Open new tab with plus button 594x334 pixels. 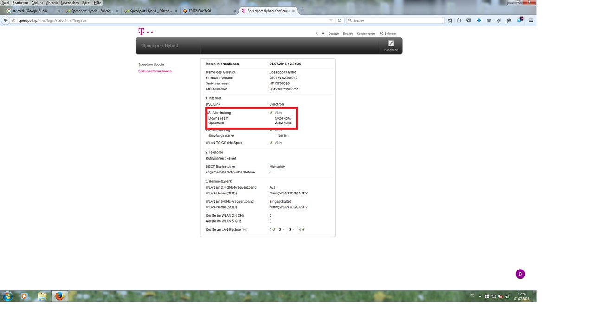point(303,11)
